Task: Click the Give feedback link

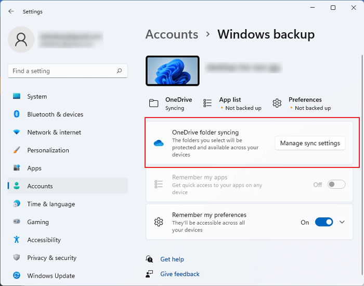Action: (180, 274)
